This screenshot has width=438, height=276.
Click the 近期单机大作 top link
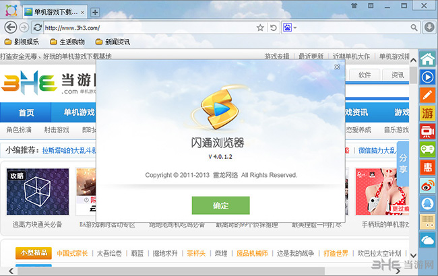[x=351, y=57]
